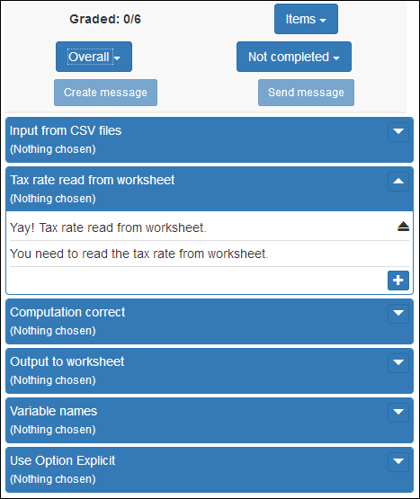Click the Computation correct panel header
The width and height of the screenshot is (420, 499).
click(198, 321)
